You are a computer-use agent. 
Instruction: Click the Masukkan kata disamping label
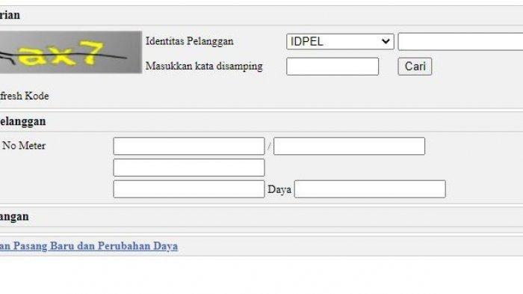point(204,66)
